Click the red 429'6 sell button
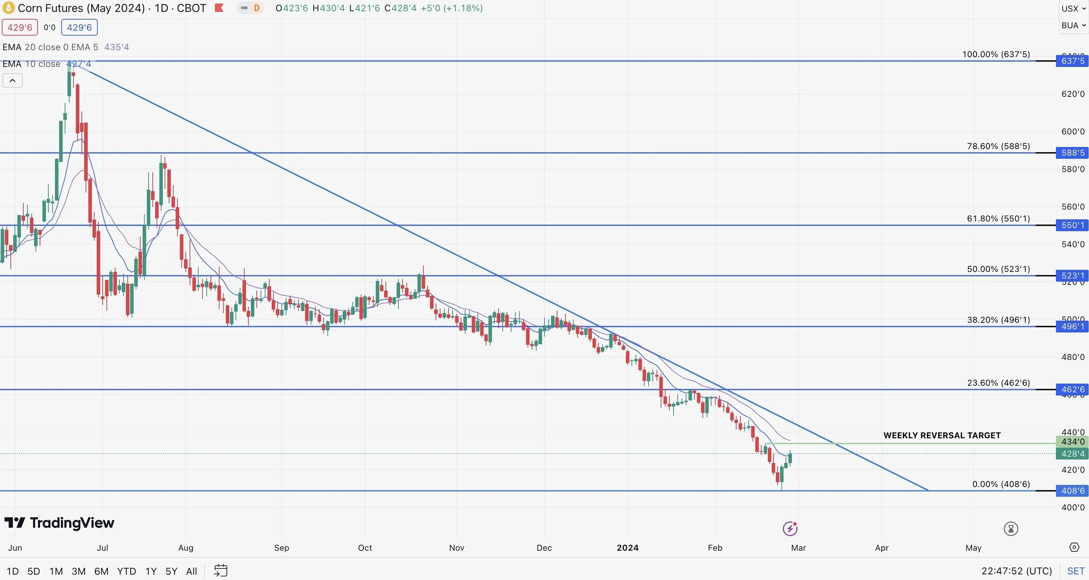 20,27
